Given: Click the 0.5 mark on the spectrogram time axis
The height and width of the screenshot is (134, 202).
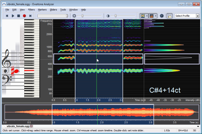Looking at the screenshot, I should 65,100.
